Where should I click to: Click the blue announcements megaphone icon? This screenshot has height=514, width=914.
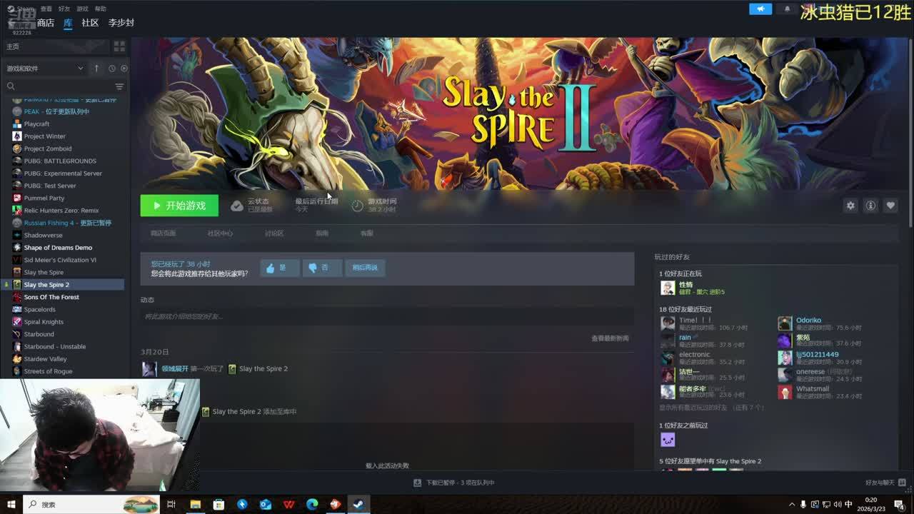[x=760, y=9]
